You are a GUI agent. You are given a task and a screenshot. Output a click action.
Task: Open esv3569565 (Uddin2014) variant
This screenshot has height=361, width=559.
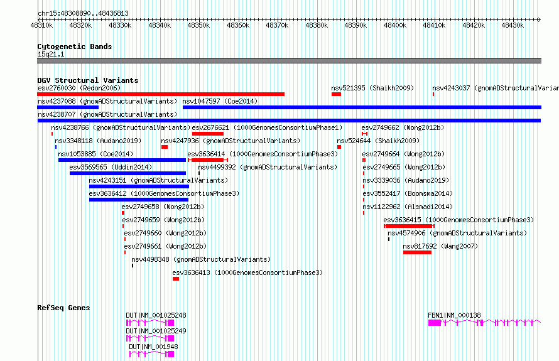click(x=111, y=167)
